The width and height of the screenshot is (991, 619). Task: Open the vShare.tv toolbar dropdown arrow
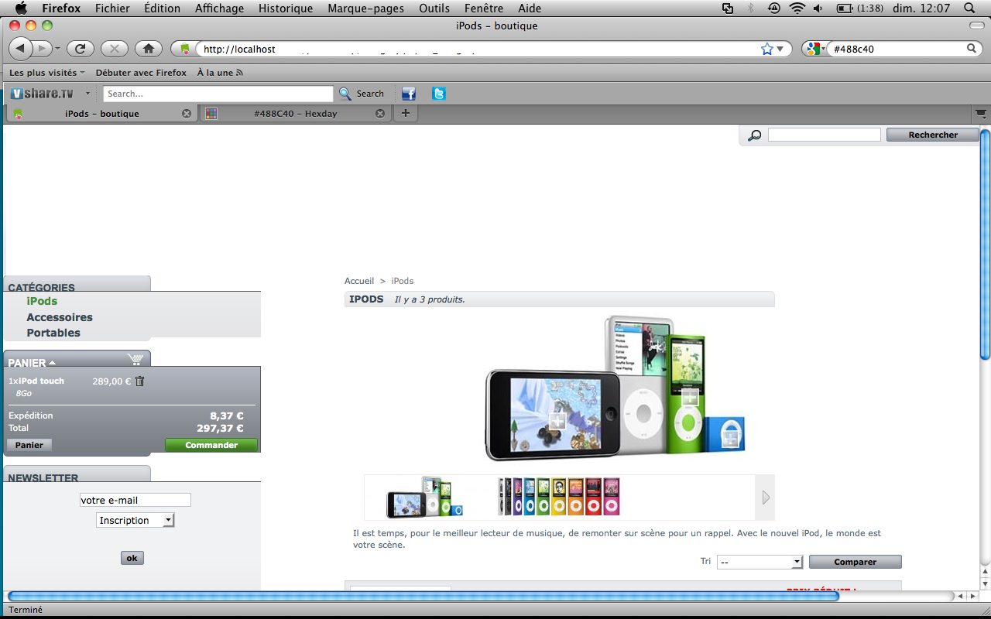87,94
